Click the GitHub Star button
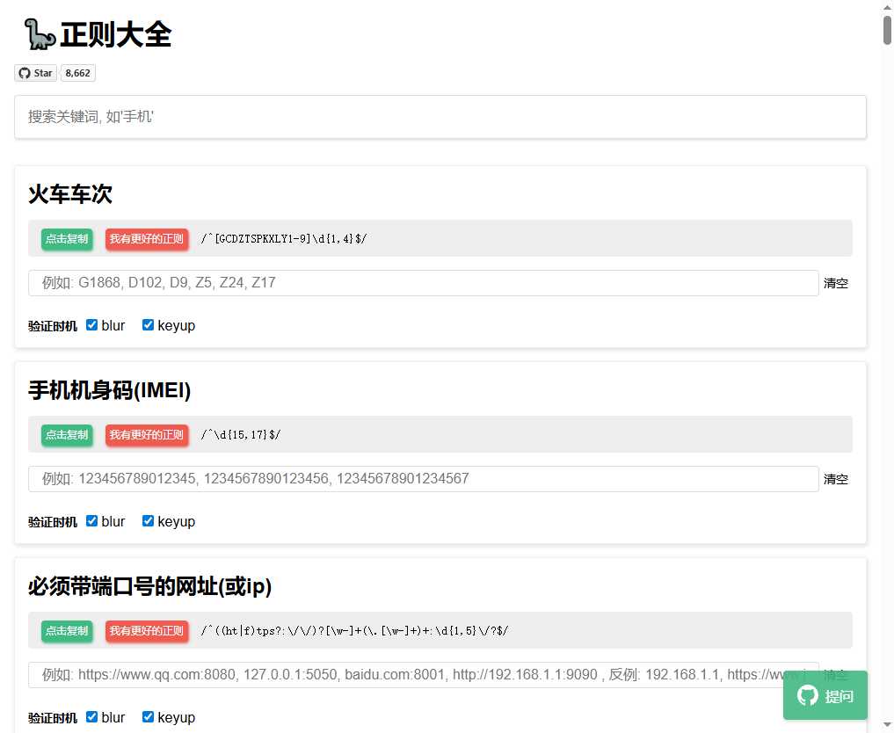 pos(36,73)
